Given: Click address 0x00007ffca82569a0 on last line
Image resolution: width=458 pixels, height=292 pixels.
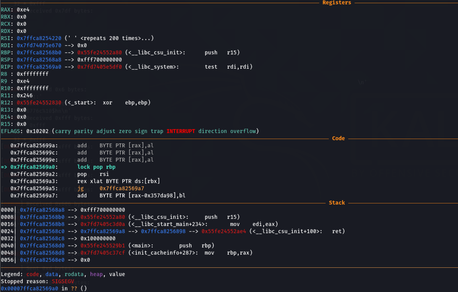Looking at the screenshot, I should pyautogui.click(x=29, y=288).
